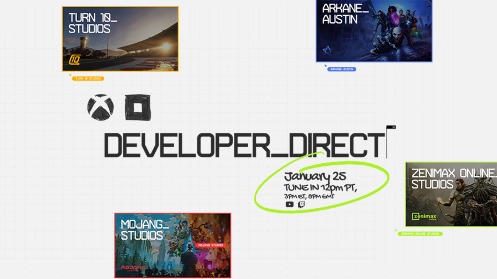Click the Bethesda square logo
Image resolution: width=497 pixels, height=279 pixels.
138,107
